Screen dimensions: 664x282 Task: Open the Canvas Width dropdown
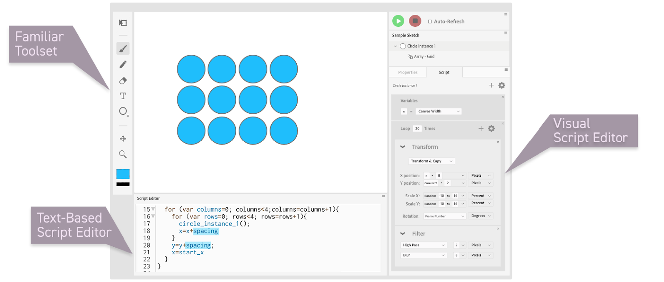coord(439,111)
